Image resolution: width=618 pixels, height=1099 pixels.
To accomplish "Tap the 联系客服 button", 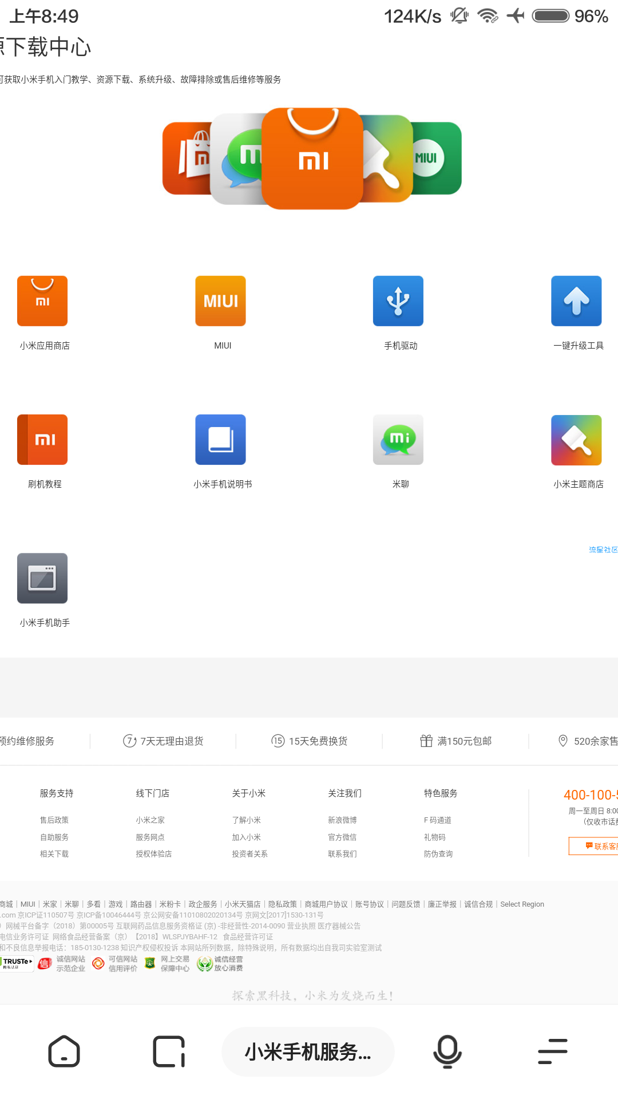I will [593, 846].
